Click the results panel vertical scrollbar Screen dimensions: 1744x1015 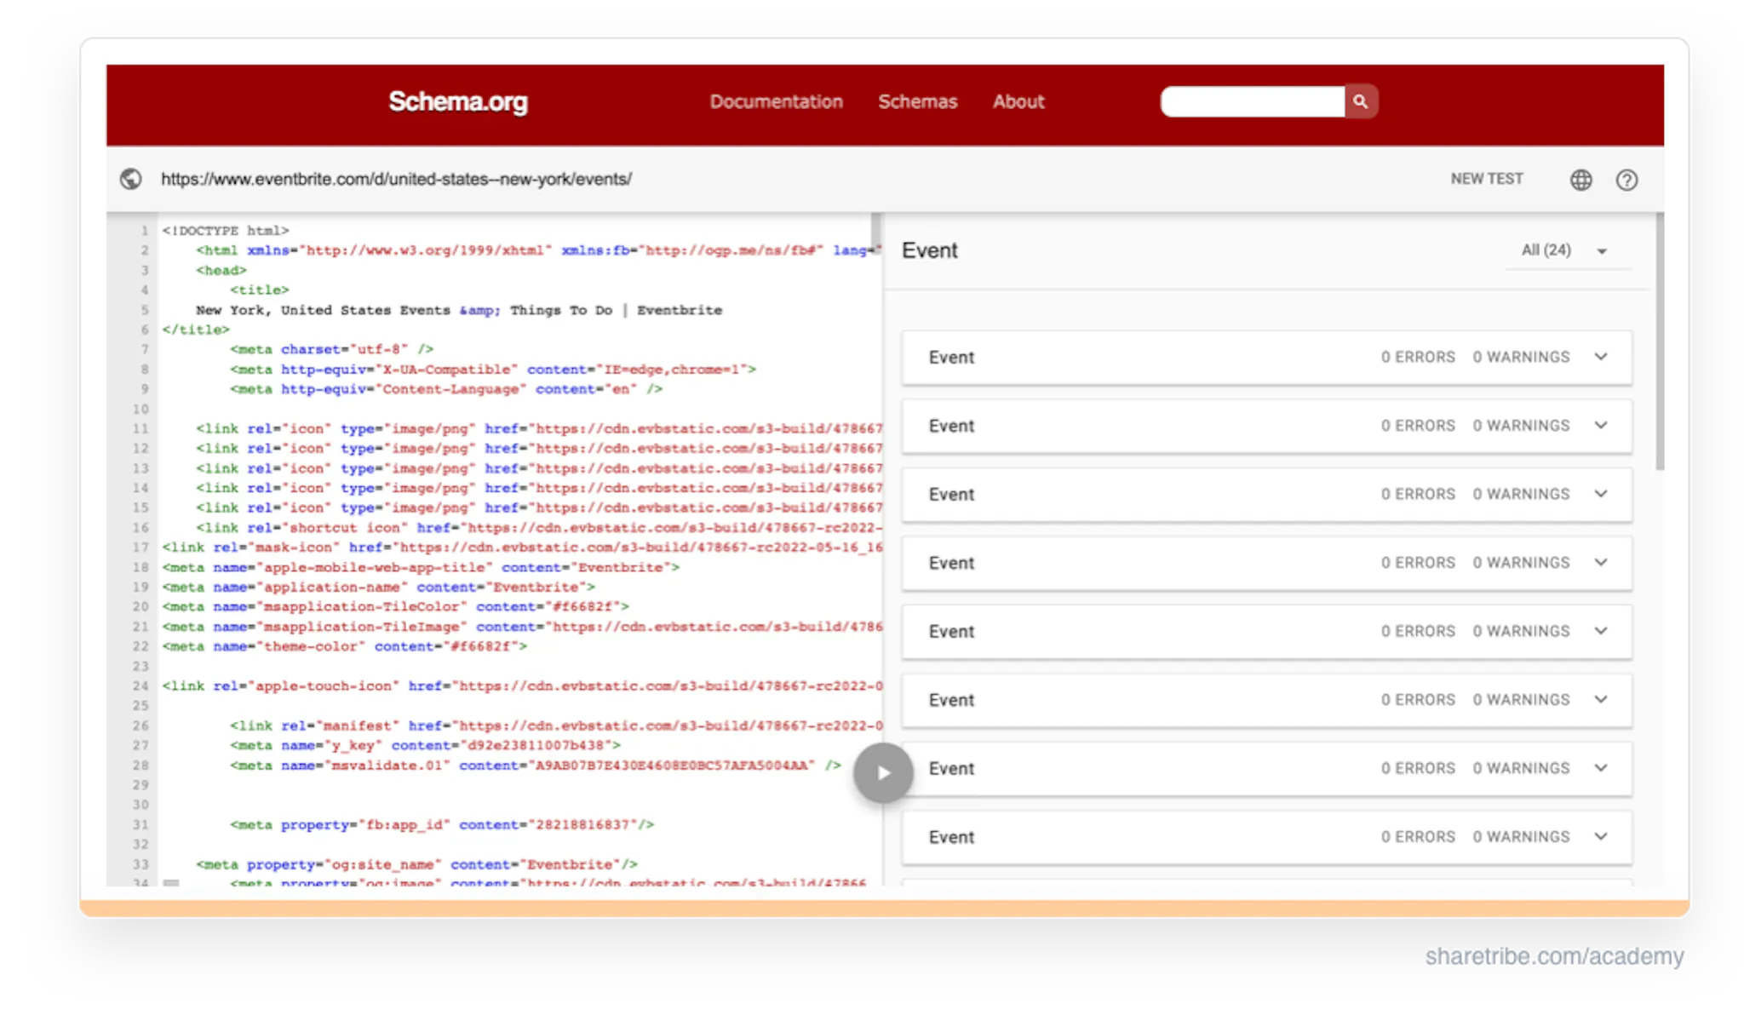tap(1660, 341)
